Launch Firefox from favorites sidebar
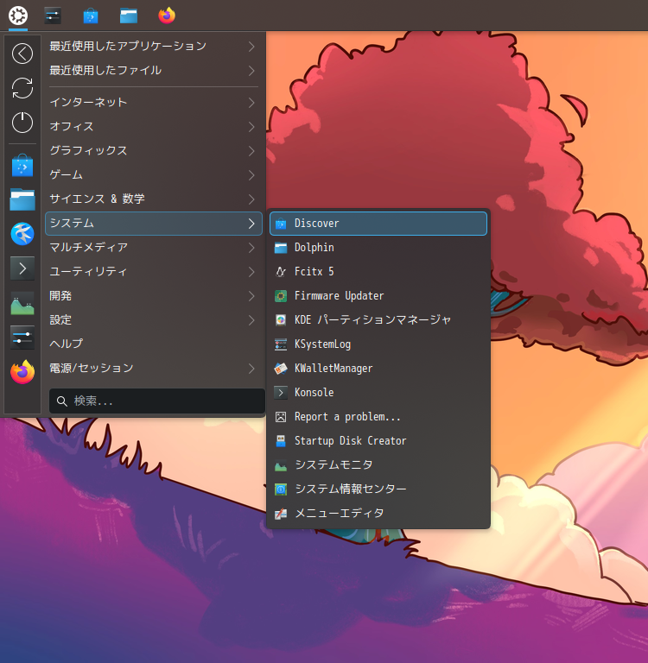This screenshot has height=663, width=648. pyautogui.click(x=22, y=372)
